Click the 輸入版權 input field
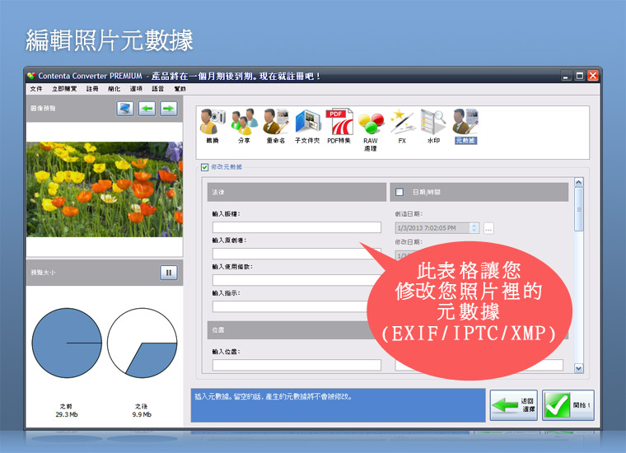 click(297, 227)
